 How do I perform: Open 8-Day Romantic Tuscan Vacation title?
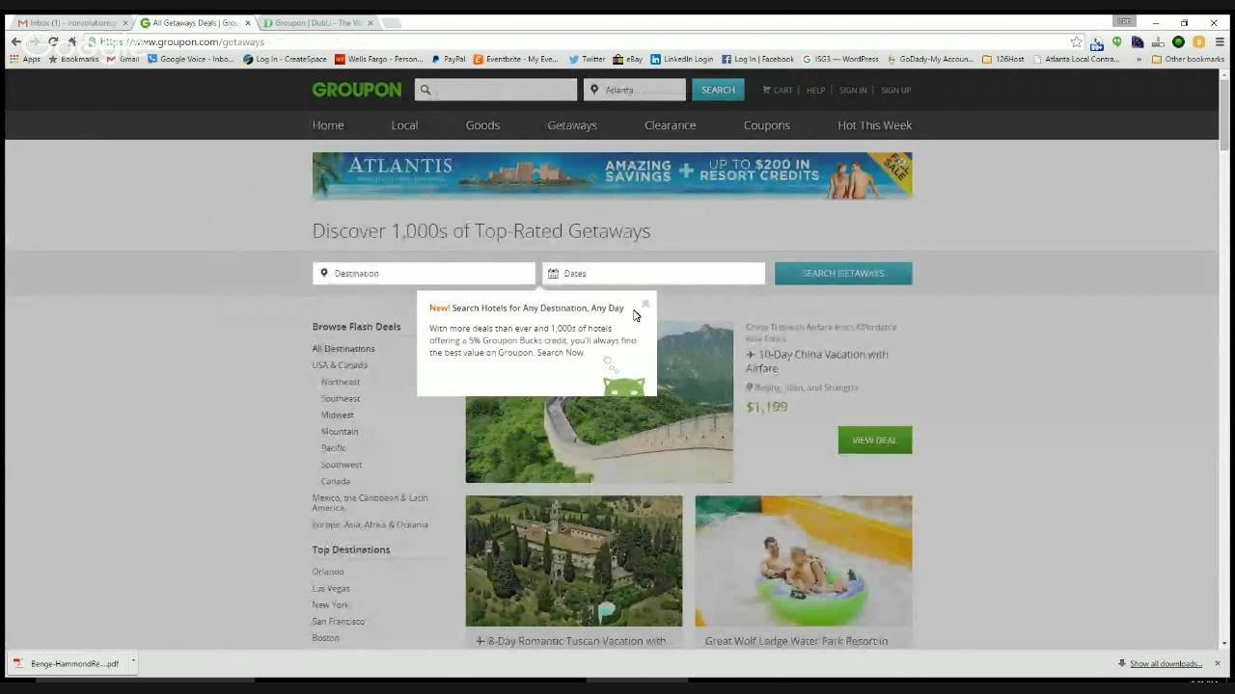click(571, 641)
